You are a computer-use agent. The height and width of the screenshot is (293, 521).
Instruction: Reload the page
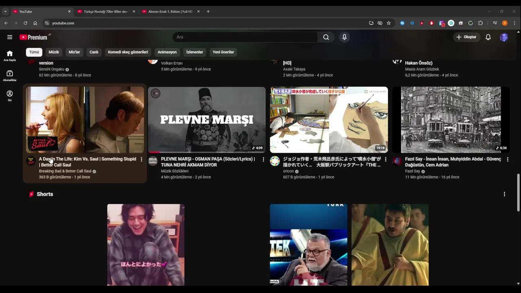tap(25, 23)
